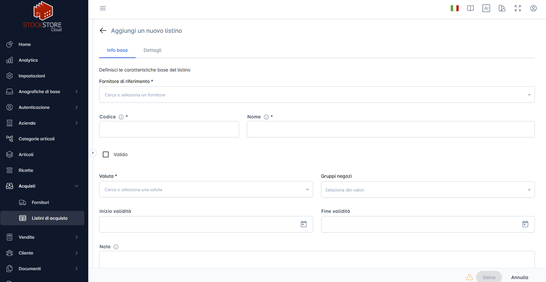546x282 pixels.
Task: Click the warning triangle icon near Salva
Action: [470, 277]
